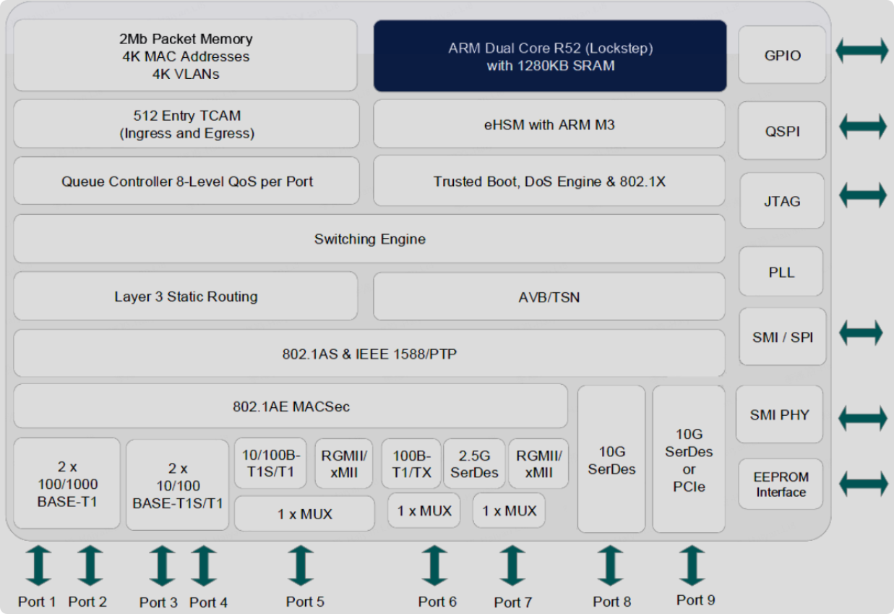Toggle the 1 x MUX beside Port 6
894x614 pixels.
424,511
